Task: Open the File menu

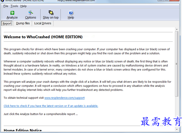Action: click(x=6, y=6)
